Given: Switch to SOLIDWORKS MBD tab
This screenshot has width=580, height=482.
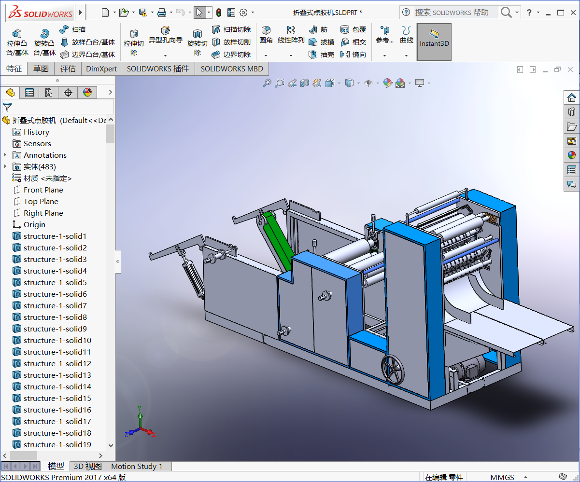Looking at the screenshot, I should [232, 69].
